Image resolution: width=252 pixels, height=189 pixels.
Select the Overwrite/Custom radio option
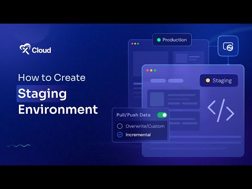tap(120, 126)
